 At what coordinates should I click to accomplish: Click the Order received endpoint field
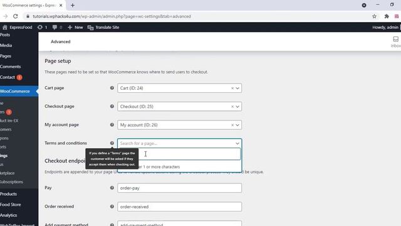click(x=180, y=207)
